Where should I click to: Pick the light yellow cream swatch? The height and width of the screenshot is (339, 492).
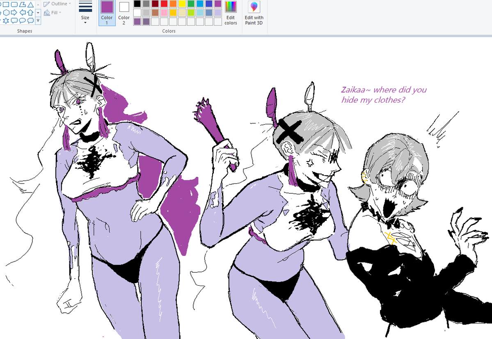tap(182, 13)
